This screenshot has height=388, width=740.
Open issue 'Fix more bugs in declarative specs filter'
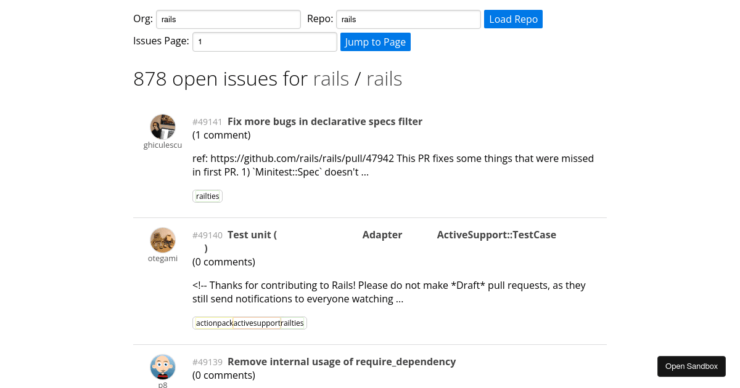(x=325, y=121)
